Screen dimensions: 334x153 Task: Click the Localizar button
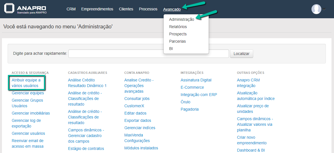pyautogui.click(x=241, y=54)
